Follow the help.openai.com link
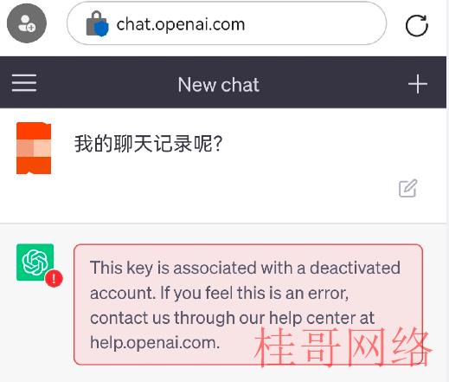This screenshot has height=382, width=449. pyautogui.click(x=155, y=343)
